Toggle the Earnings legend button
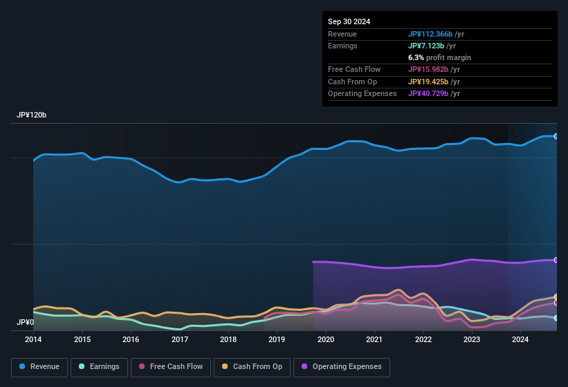The width and height of the screenshot is (568, 387). click(99, 367)
